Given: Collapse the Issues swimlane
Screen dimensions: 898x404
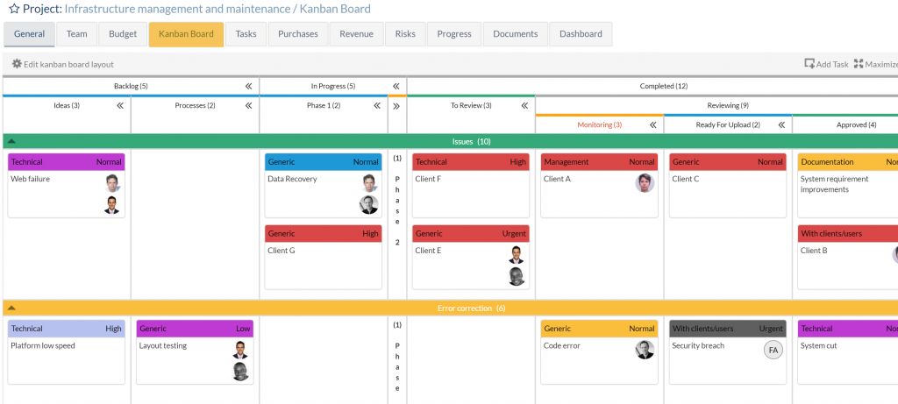Looking at the screenshot, I should click(11, 141).
